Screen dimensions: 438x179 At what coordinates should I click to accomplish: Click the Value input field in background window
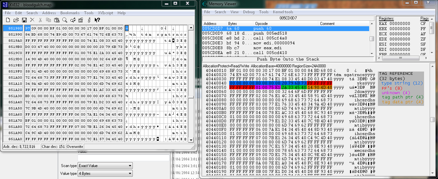[x=123, y=158]
